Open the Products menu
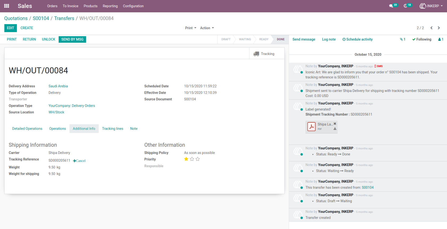The width and height of the screenshot is (447, 229). tap(90, 6)
